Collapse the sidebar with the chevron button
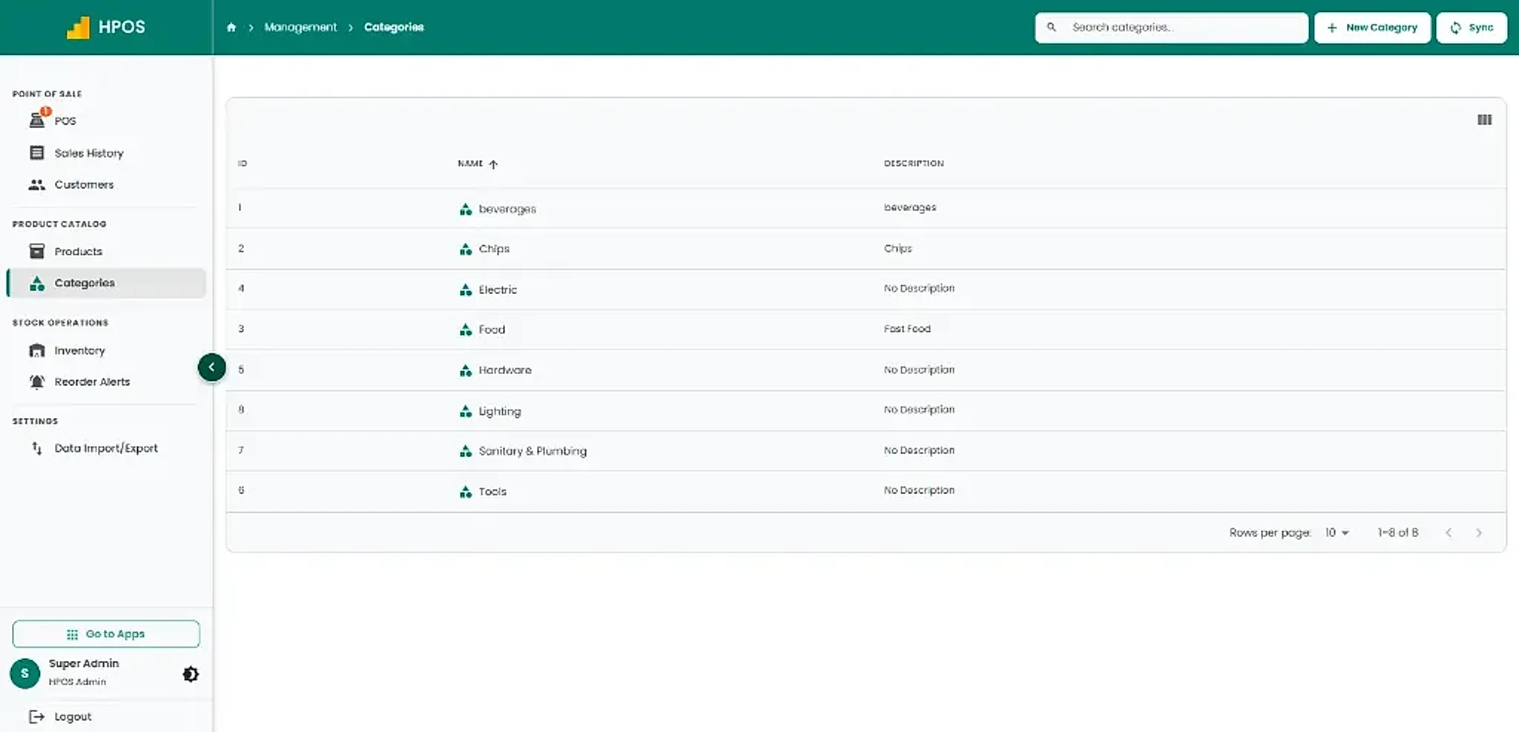1519x732 pixels. pos(211,367)
